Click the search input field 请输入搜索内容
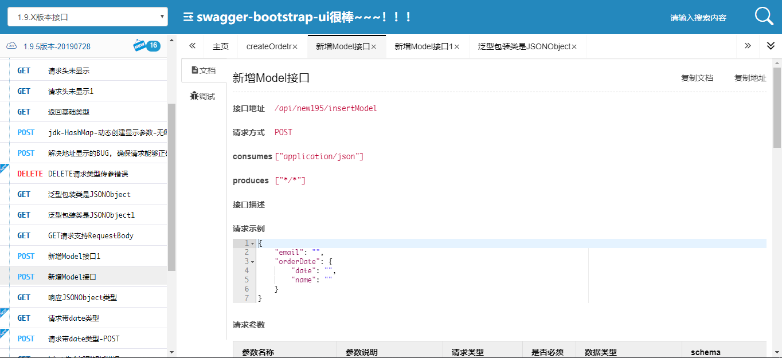 (698, 18)
